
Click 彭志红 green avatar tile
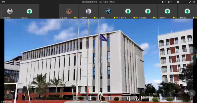point(29,11)
